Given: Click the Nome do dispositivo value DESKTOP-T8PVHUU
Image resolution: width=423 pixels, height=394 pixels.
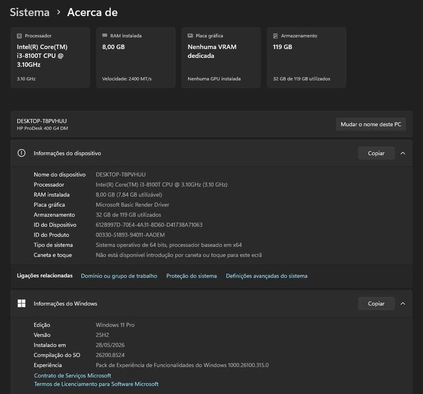Looking at the screenshot, I should tap(121, 174).
